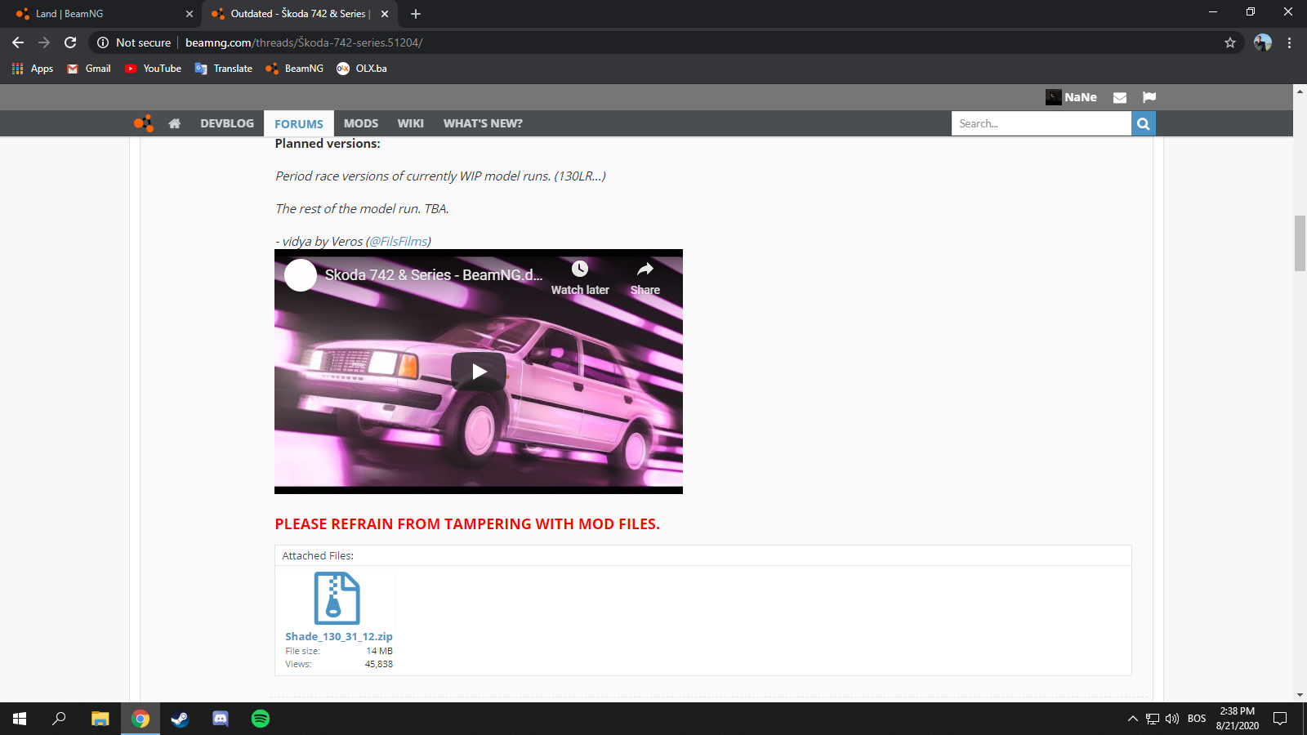Click Shade_130_31_12.zip attachment link

click(x=339, y=636)
